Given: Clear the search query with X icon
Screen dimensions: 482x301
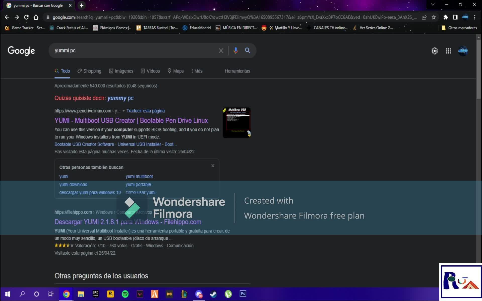Looking at the screenshot, I should (x=221, y=51).
